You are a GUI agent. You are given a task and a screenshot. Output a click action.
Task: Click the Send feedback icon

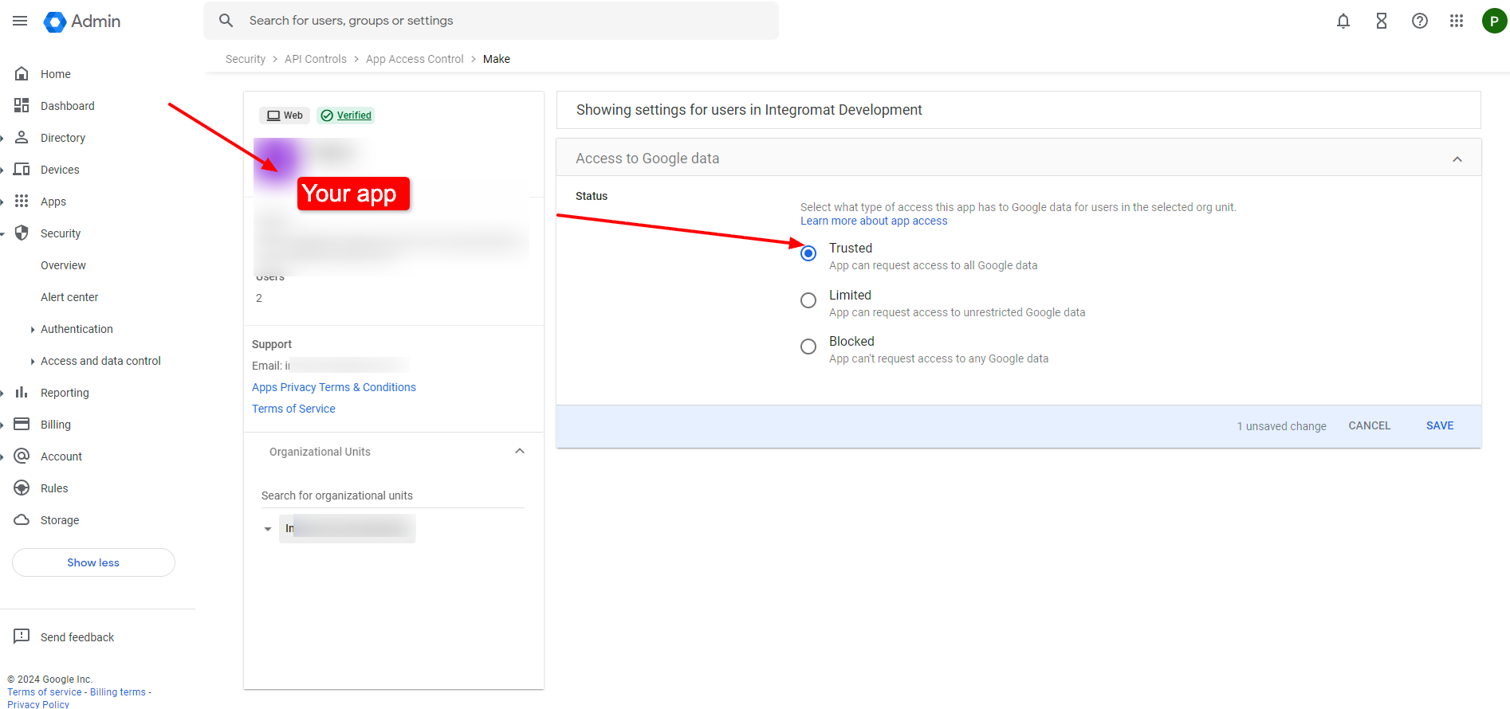tap(22, 637)
